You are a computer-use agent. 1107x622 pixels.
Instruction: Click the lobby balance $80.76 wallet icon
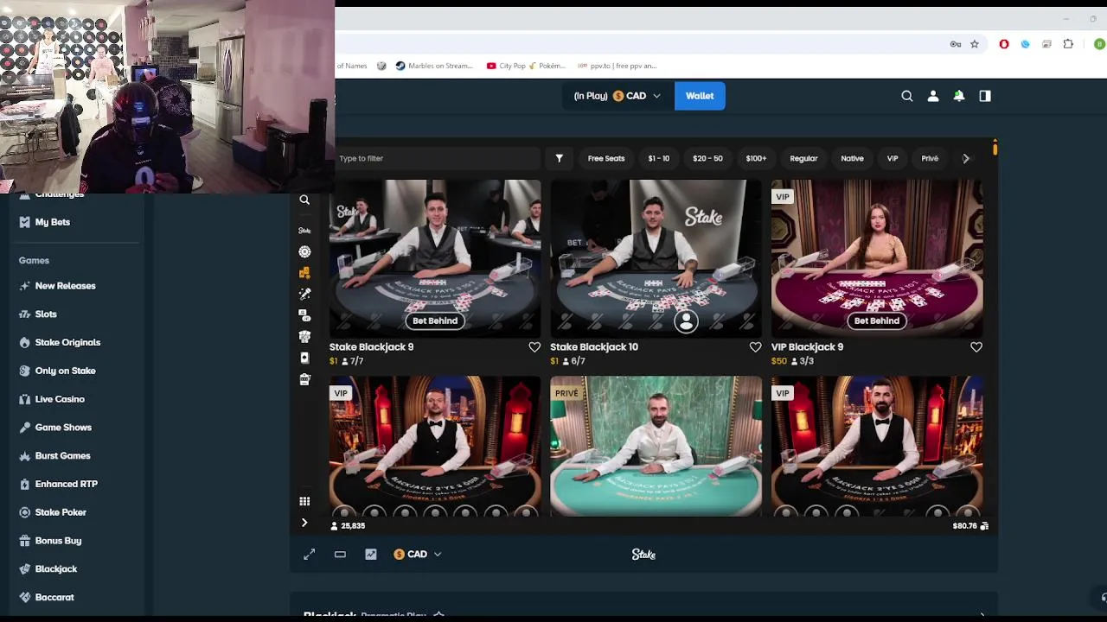(984, 525)
